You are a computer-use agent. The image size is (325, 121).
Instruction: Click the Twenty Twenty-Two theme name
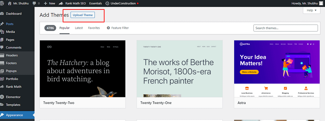(59, 103)
